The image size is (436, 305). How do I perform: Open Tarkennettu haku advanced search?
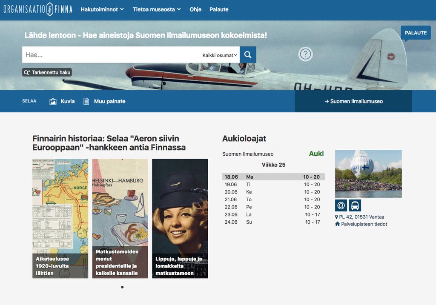(x=47, y=72)
